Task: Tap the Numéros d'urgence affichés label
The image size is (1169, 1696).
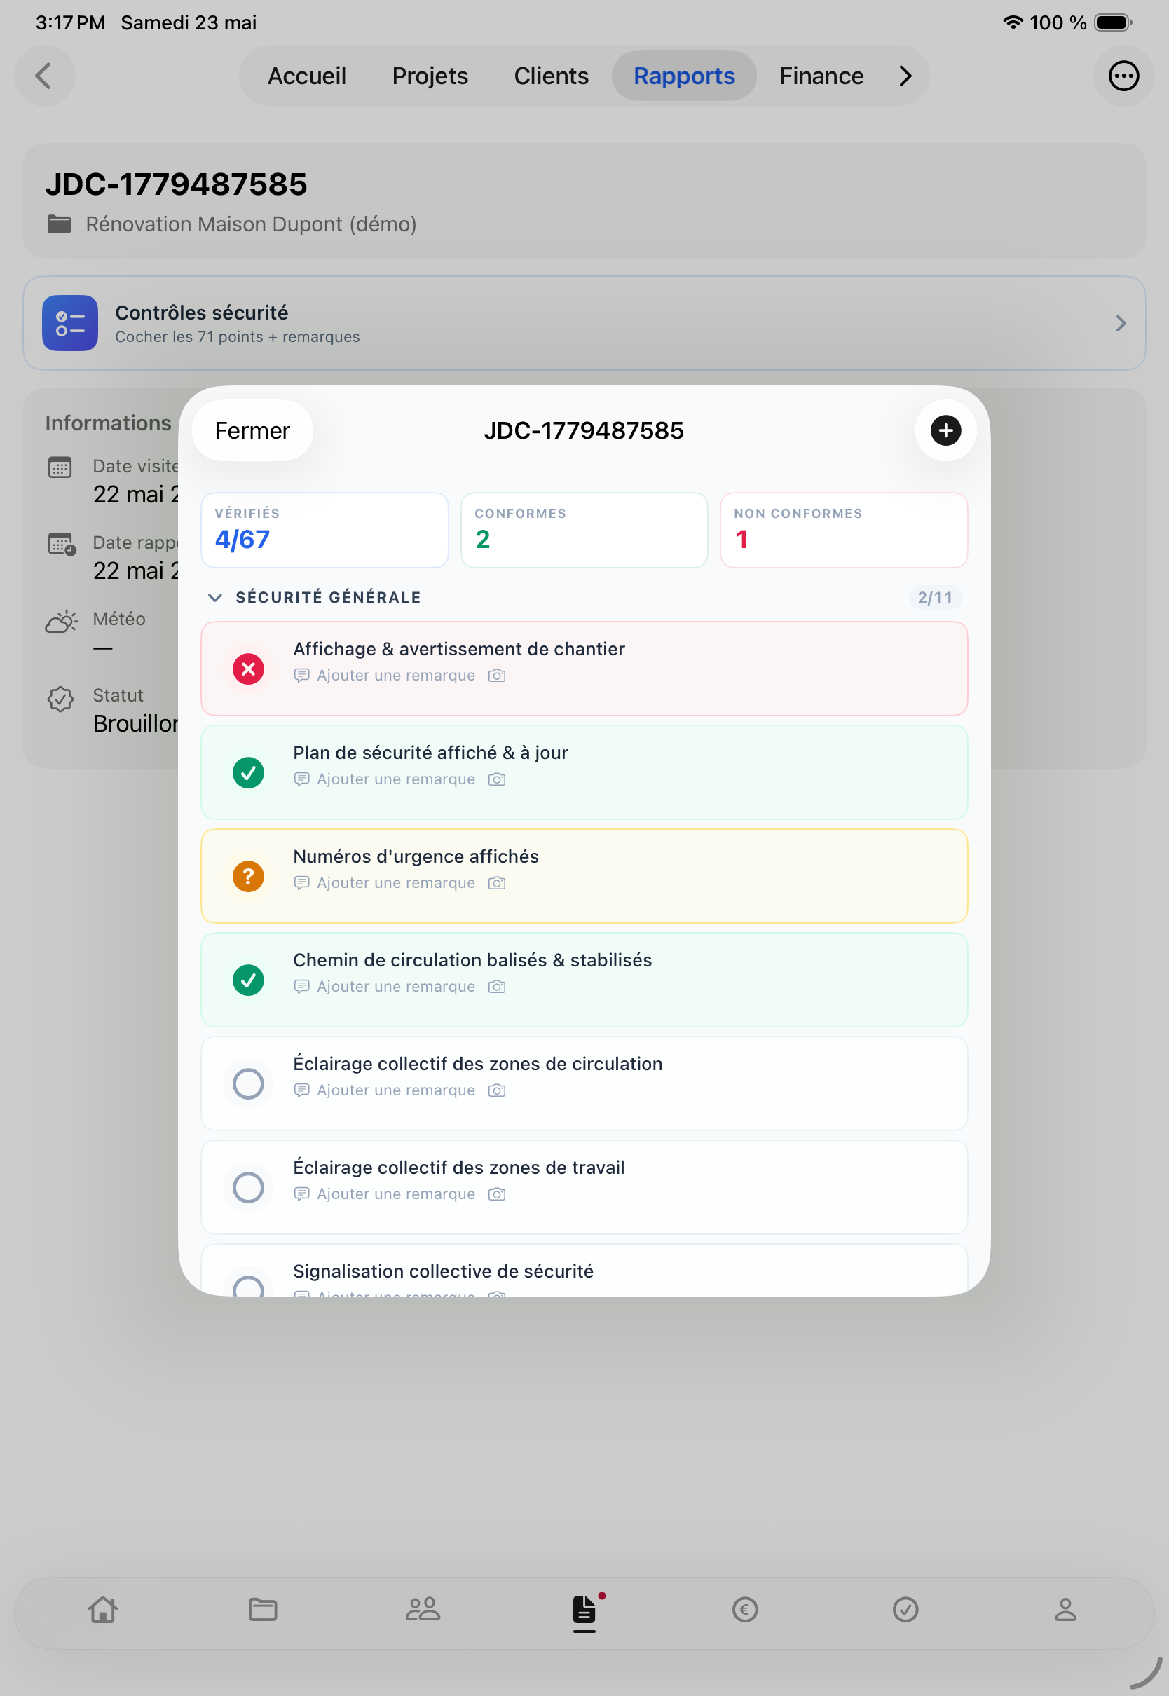Action: tap(416, 856)
